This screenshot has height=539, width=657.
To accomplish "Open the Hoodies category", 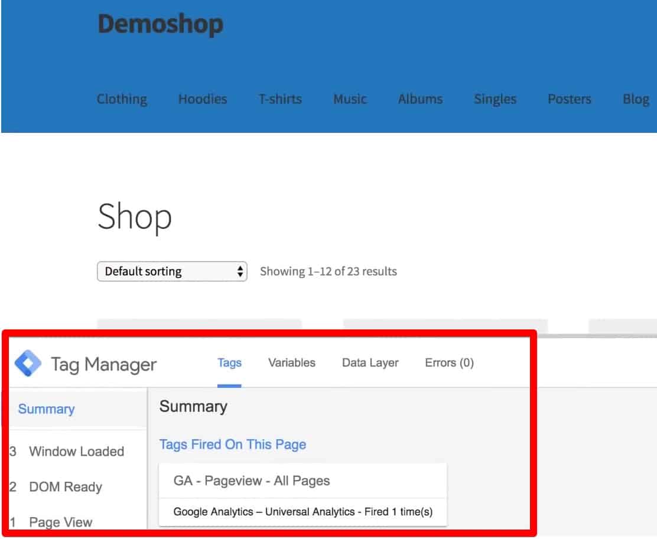I will click(203, 99).
